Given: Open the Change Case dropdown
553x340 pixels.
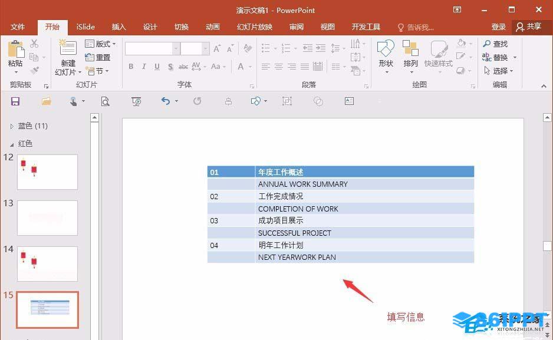Looking at the screenshot, I should [x=218, y=67].
